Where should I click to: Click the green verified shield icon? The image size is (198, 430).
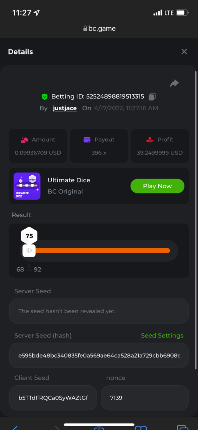click(45, 96)
